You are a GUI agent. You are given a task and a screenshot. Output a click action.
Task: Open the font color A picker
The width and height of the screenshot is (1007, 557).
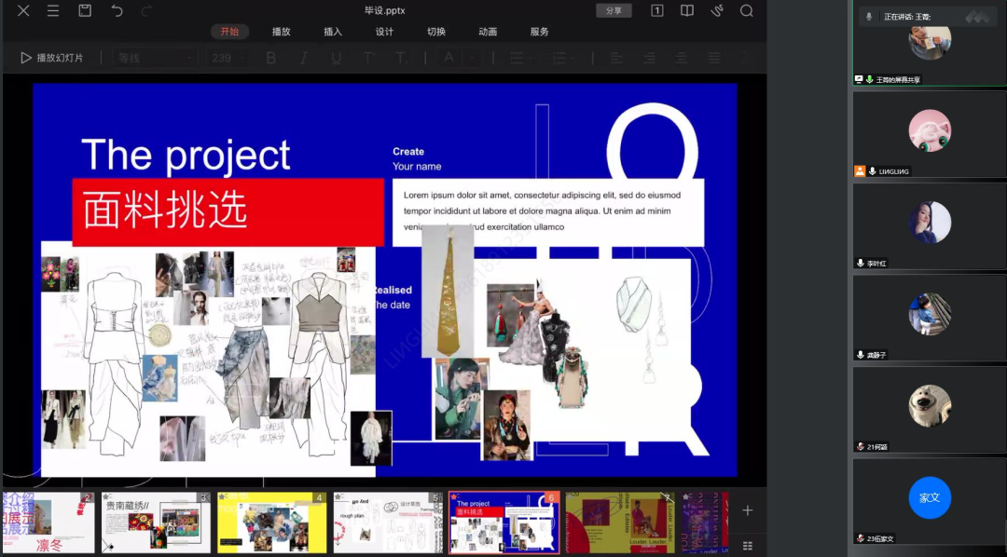tap(449, 58)
